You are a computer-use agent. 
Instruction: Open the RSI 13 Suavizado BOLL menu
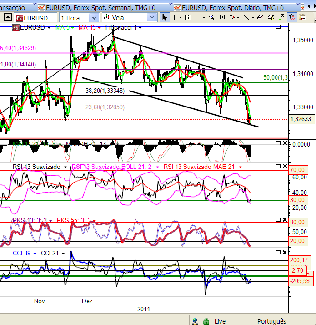click(x=158, y=167)
